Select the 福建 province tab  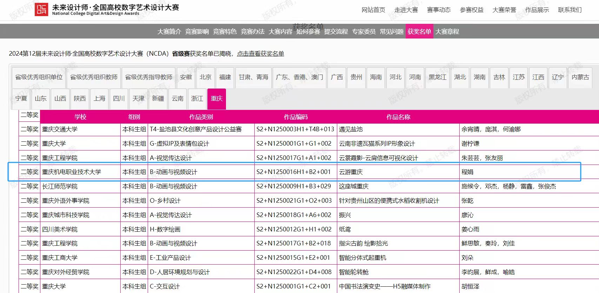coord(225,77)
